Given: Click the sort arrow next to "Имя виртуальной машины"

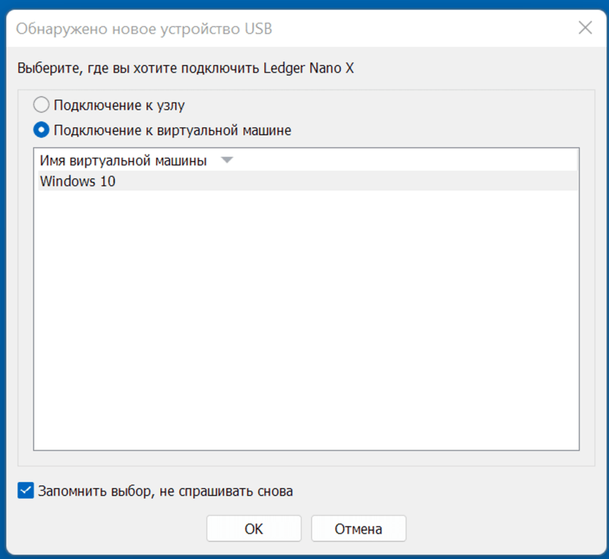Looking at the screenshot, I should [x=227, y=160].
